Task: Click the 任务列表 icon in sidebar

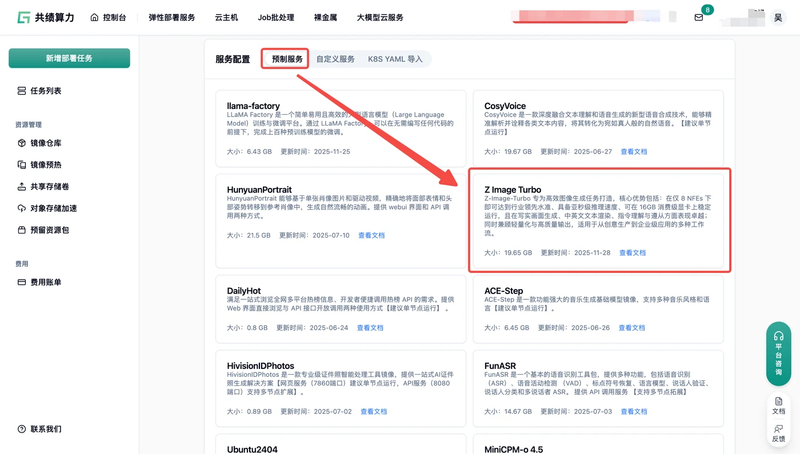Action: click(x=22, y=91)
